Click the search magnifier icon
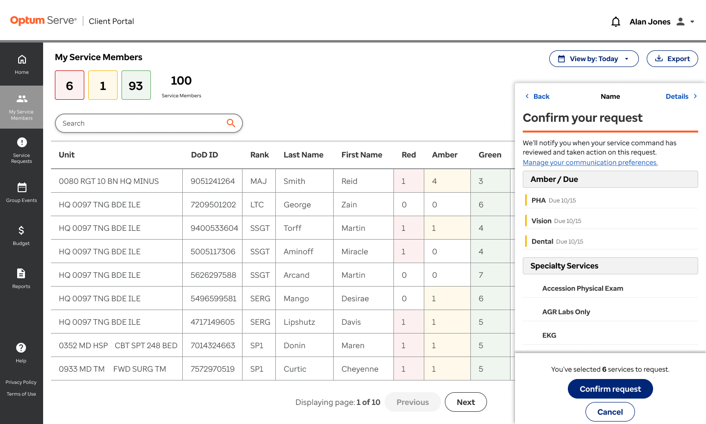706x424 pixels. point(231,123)
